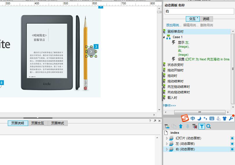Open the outline search magnifier icon
This screenshot has width=235, height=165.
(208, 126)
